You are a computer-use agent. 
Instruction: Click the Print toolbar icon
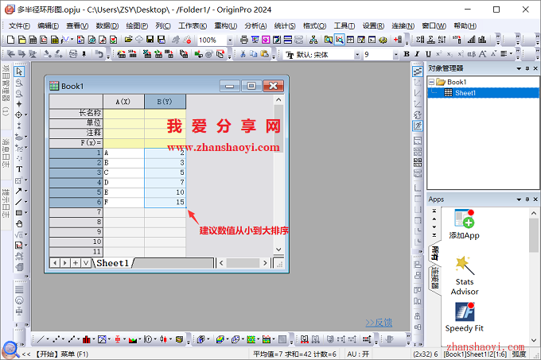pyautogui.click(x=244, y=40)
